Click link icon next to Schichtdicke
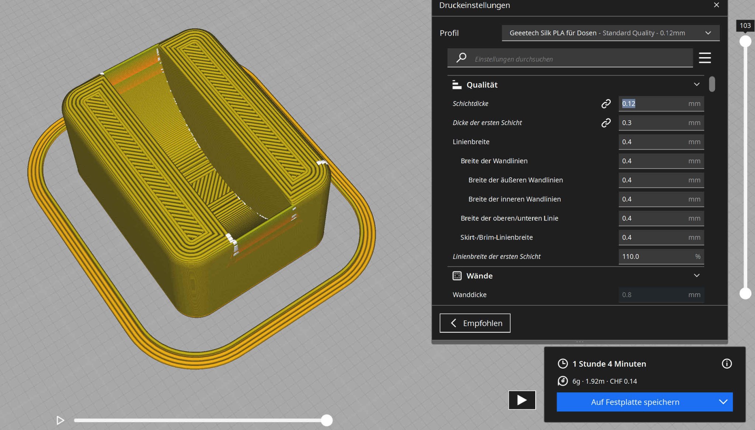755x430 pixels. pos(606,104)
